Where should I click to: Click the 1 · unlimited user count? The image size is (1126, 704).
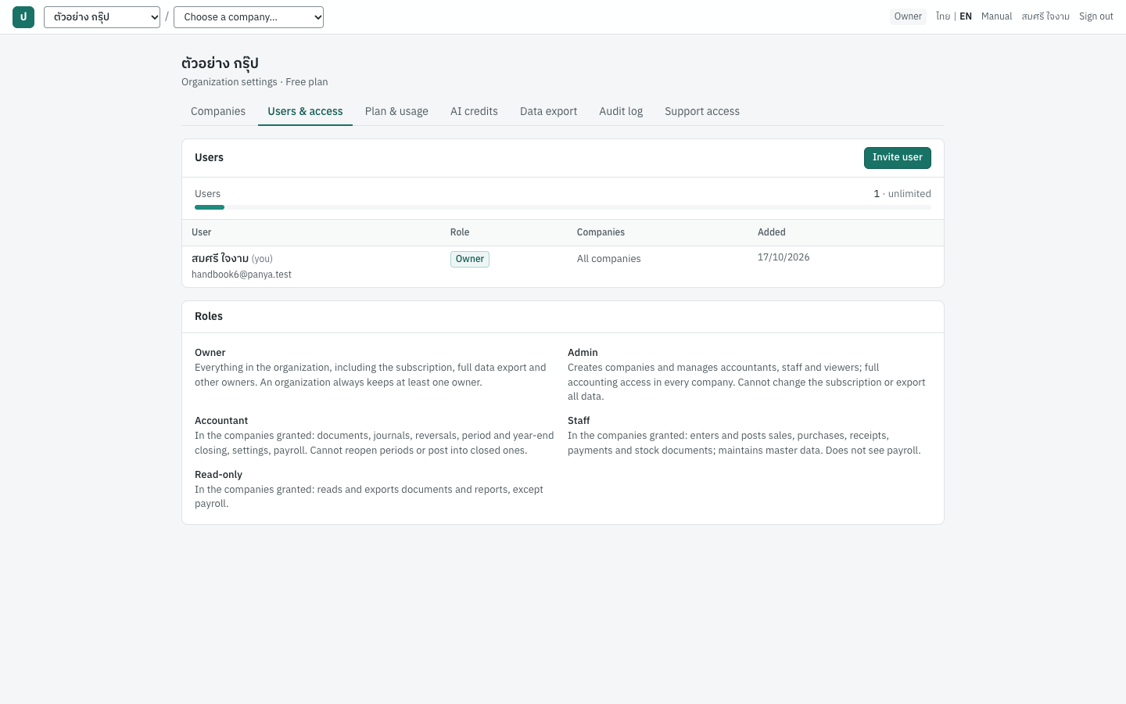(x=902, y=194)
